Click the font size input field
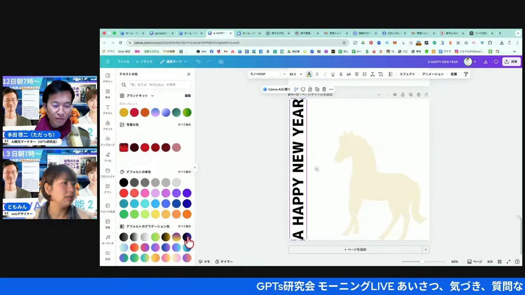 [292, 74]
